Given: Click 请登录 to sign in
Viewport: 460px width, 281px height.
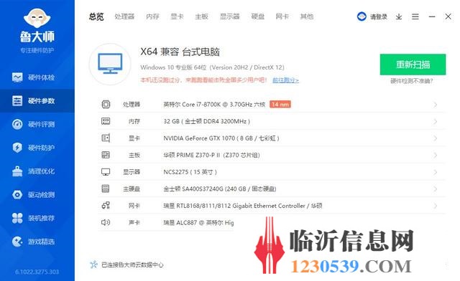Looking at the screenshot, I should tap(379, 16).
